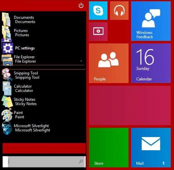Open the People tile

pyautogui.click(x=109, y=63)
